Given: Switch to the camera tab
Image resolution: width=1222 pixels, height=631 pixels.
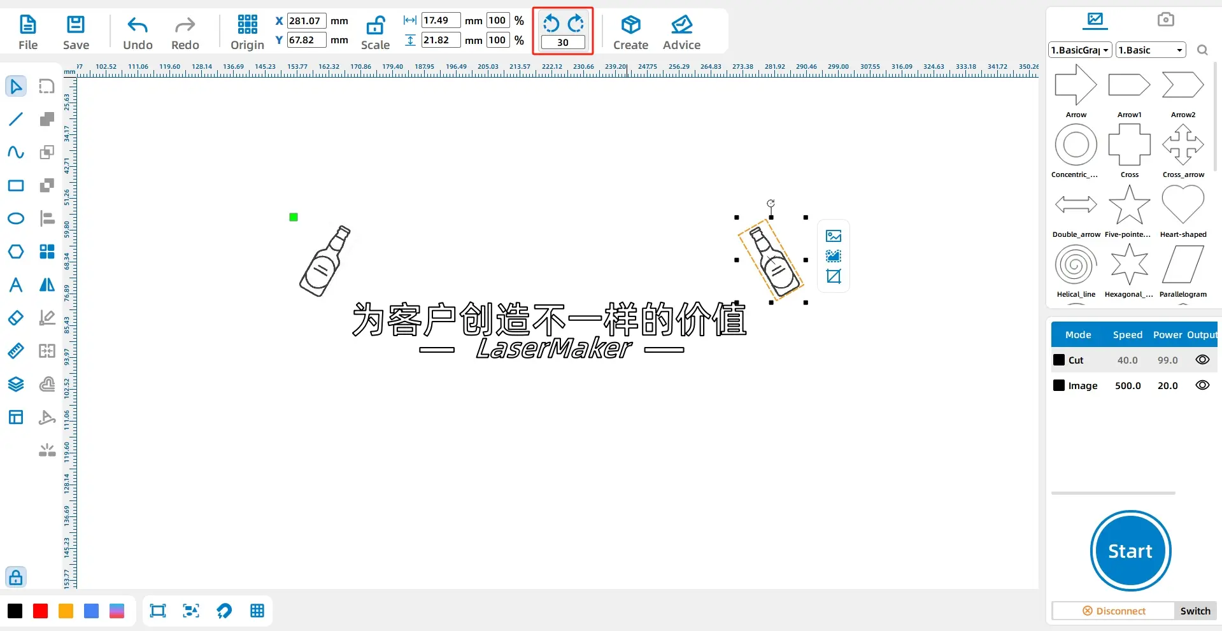Looking at the screenshot, I should tap(1165, 20).
